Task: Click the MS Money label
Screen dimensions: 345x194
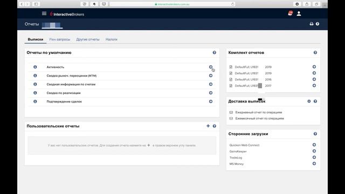Action: [237, 164]
